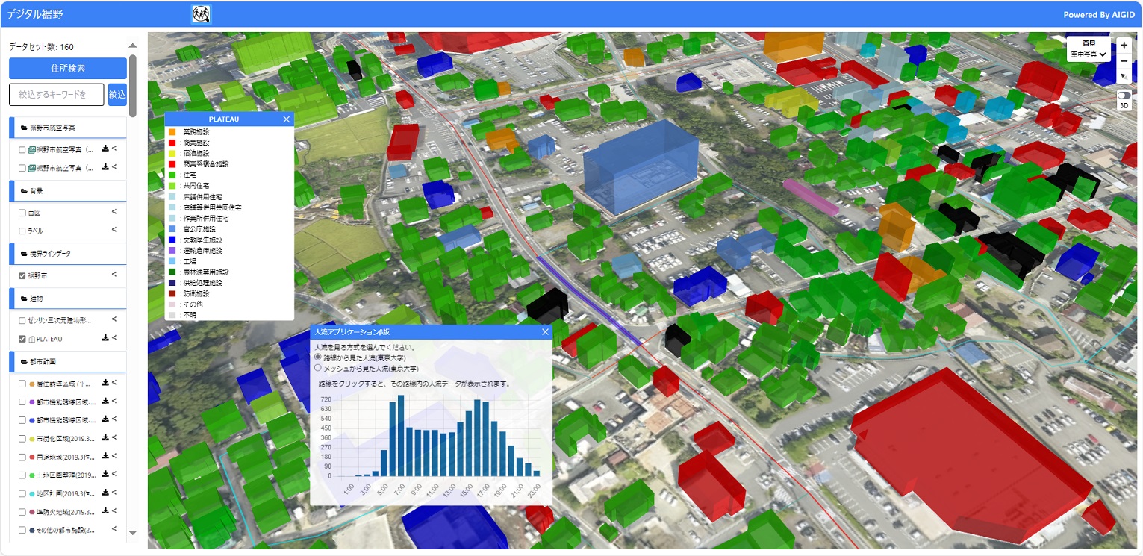Click the purple 運輸倉庫施設 legend swatch
The image size is (1143, 556).
pos(172,251)
